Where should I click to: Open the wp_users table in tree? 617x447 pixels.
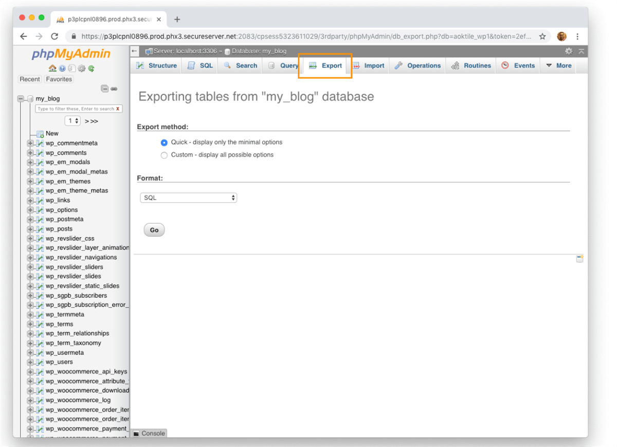59,362
